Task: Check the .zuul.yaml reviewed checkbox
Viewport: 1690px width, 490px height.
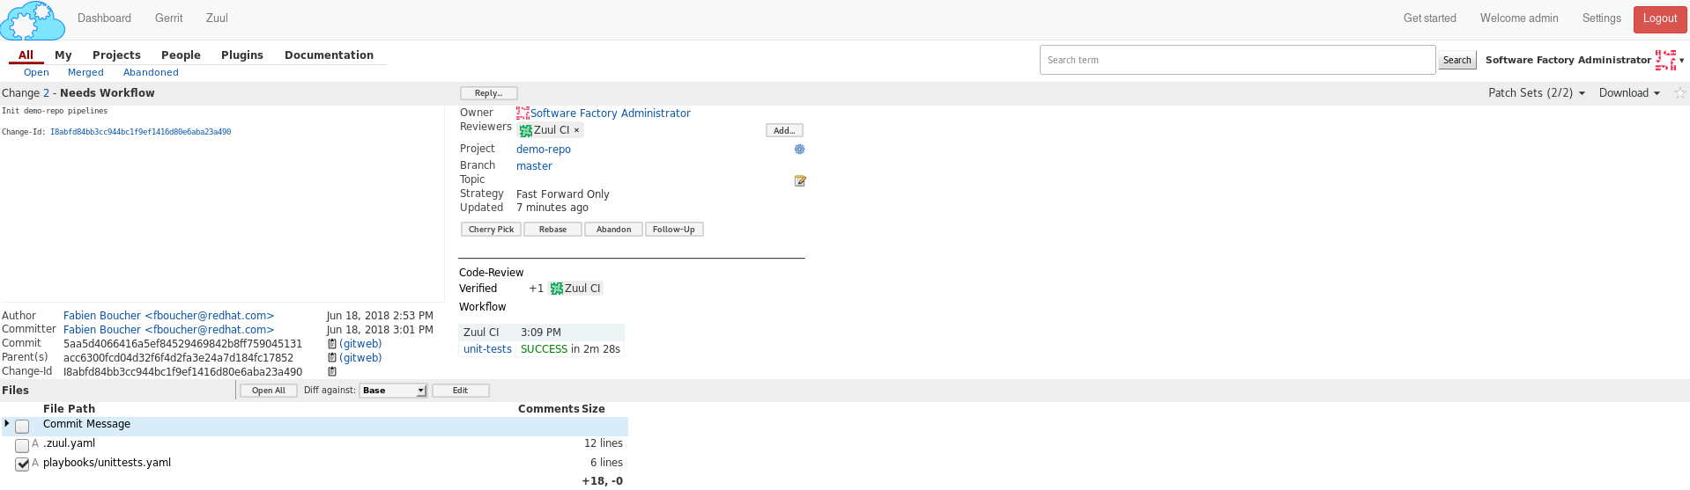Action: (22, 445)
